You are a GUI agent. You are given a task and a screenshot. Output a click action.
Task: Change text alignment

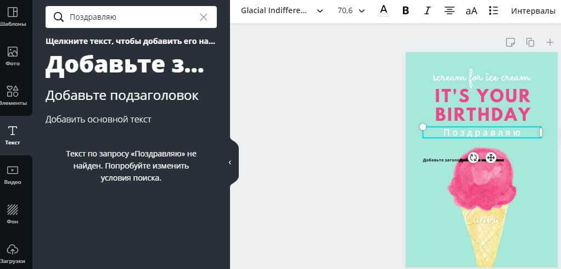[450, 10]
